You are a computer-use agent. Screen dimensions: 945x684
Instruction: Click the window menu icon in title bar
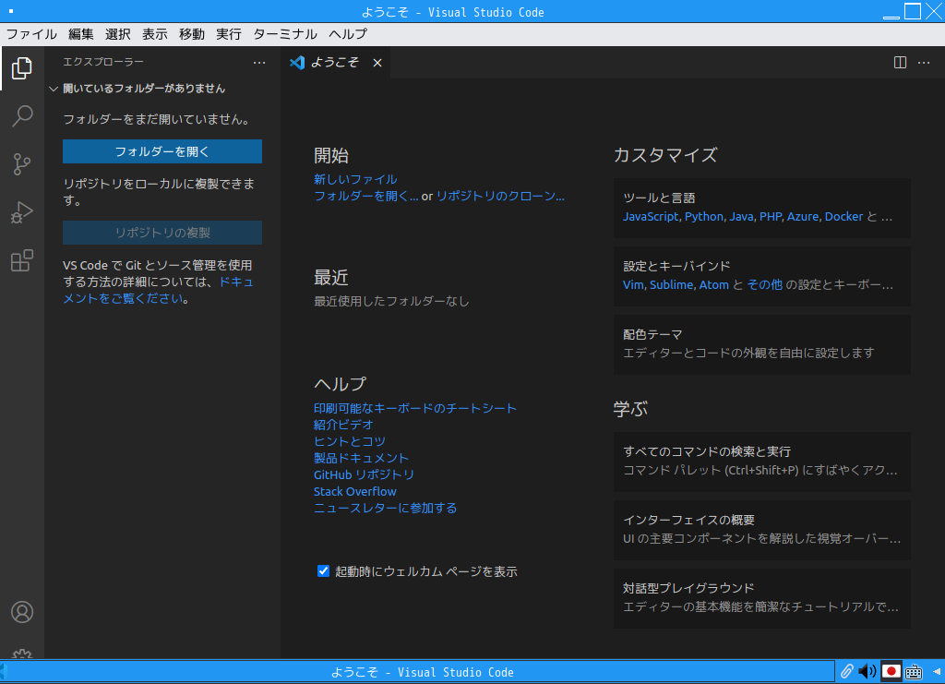[x=11, y=11]
